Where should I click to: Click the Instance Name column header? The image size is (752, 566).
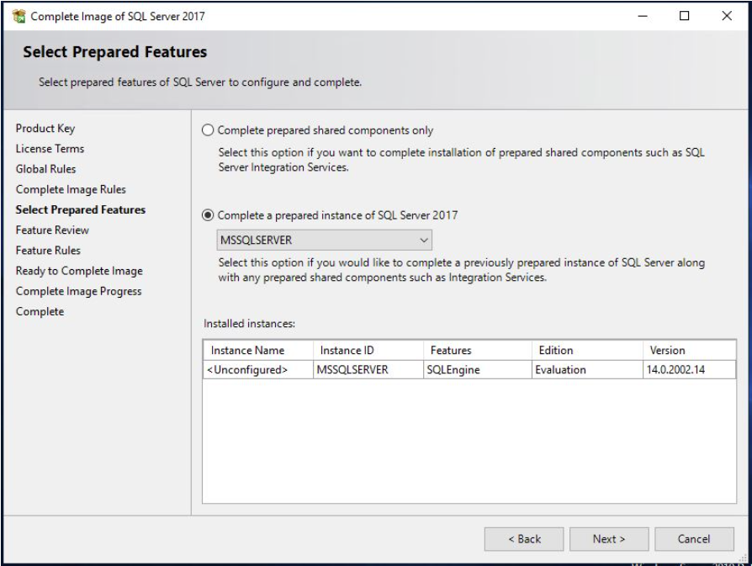[x=258, y=350]
